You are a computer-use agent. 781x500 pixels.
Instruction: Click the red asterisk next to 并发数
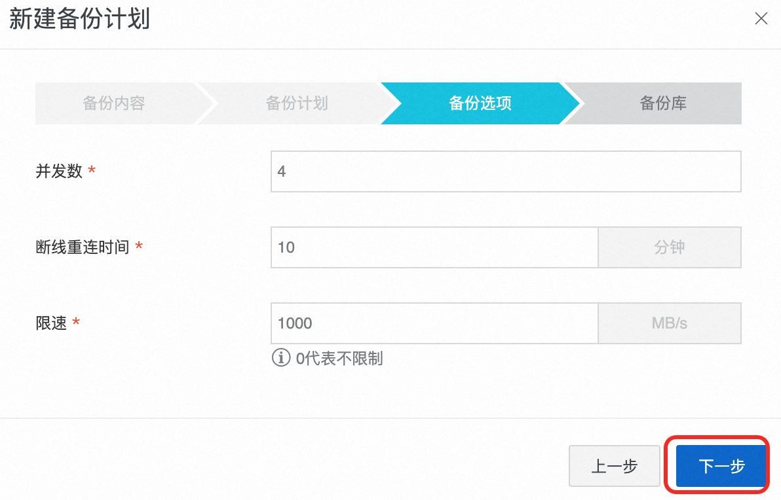pos(92,170)
